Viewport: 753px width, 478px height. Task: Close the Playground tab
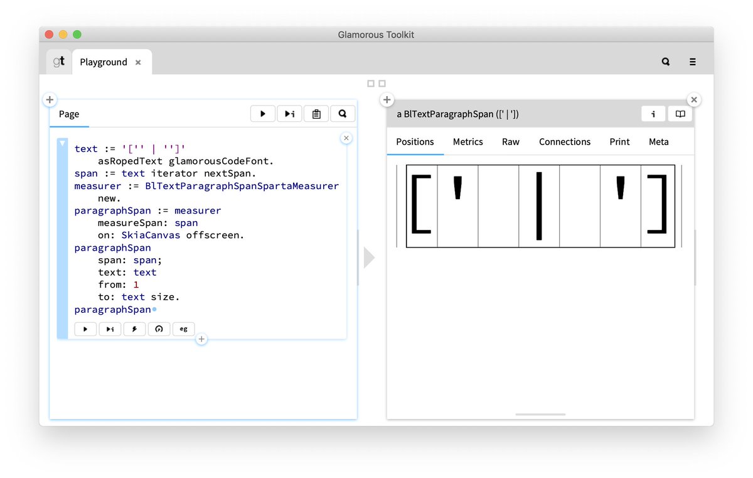click(138, 62)
